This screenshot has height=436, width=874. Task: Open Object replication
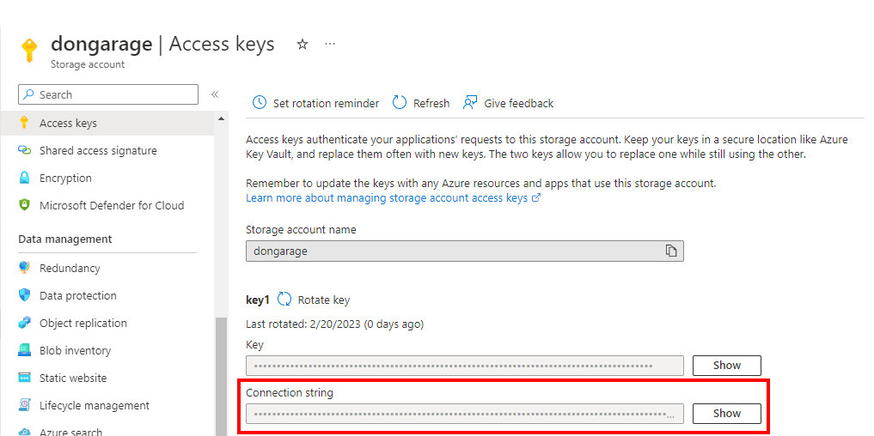click(83, 323)
